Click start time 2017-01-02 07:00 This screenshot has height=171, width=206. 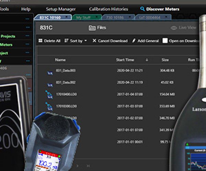130,118
